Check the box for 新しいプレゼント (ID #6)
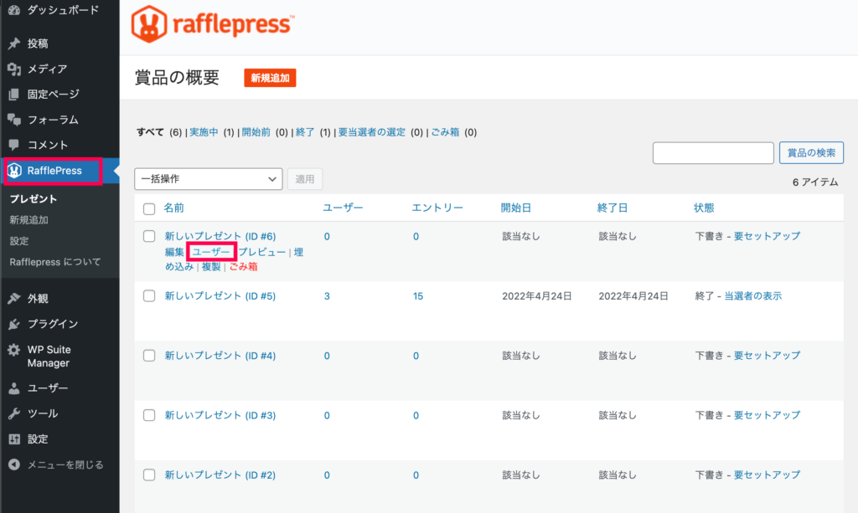The image size is (858, 513). (x=149, y=236)
